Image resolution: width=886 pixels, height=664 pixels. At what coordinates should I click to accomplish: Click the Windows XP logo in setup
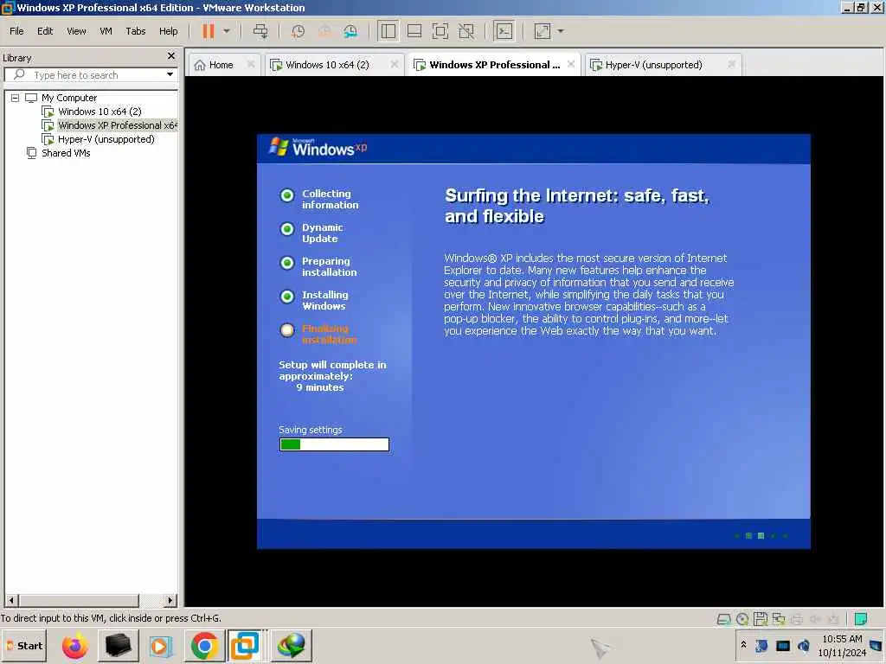(x=318, y=147)
